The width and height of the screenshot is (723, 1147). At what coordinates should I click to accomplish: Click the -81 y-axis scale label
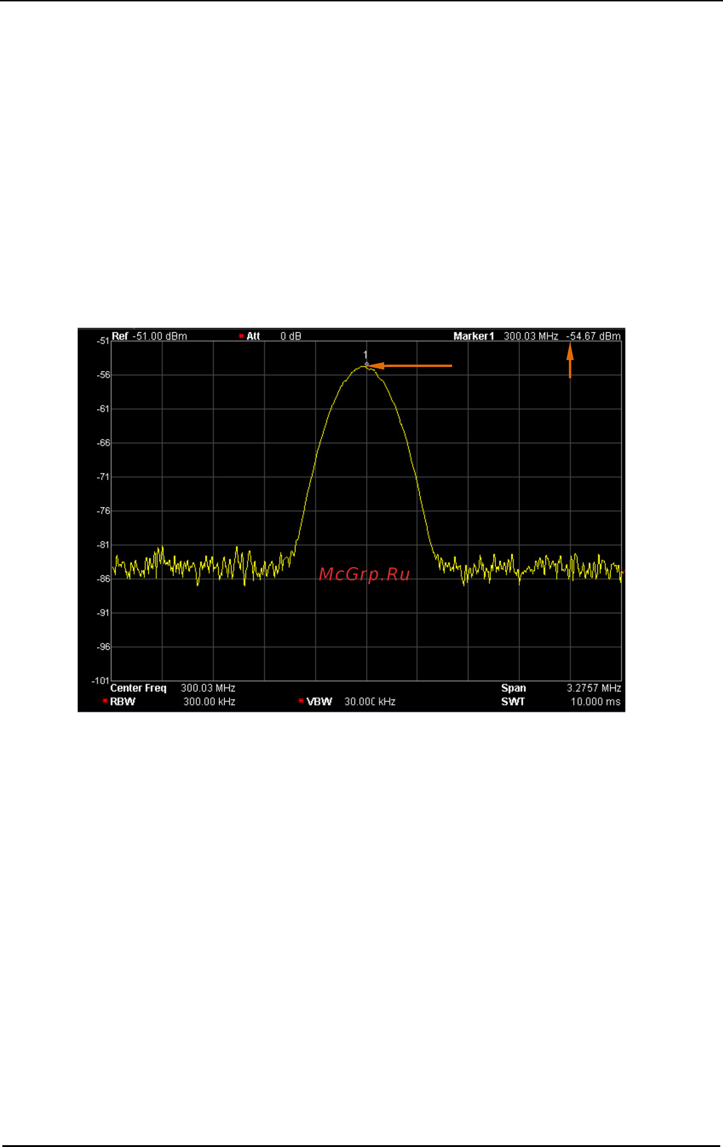104,545
